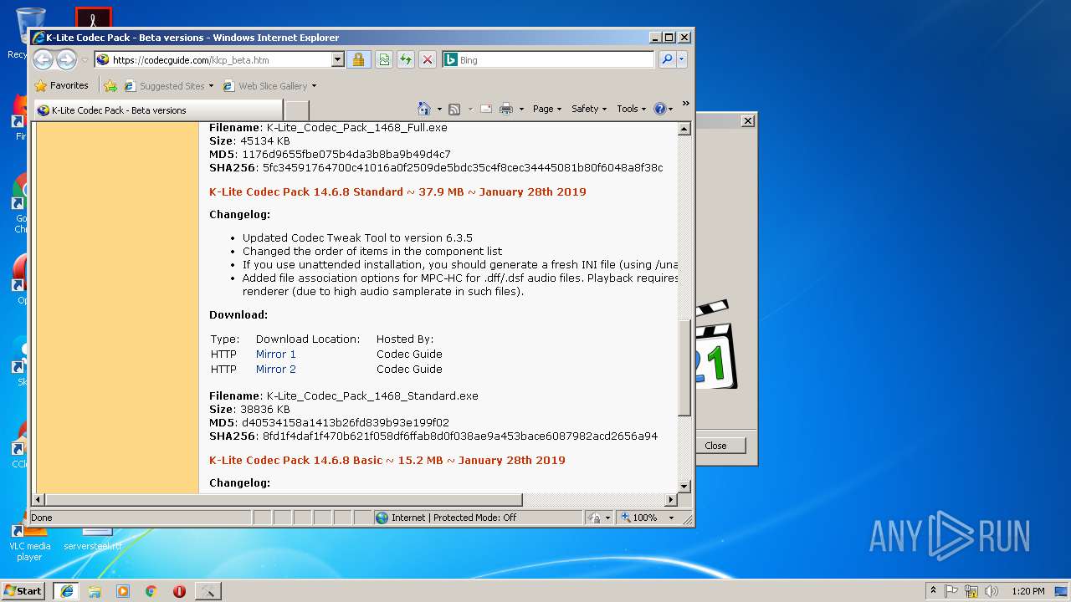Click the browser Back arrow button
This screenshot has height=602, width=1071.
point(43,59)
